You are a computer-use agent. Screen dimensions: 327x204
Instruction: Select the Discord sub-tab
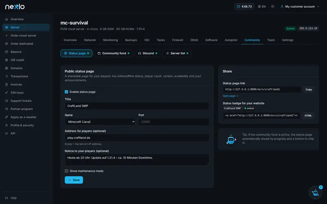(148, 53)
